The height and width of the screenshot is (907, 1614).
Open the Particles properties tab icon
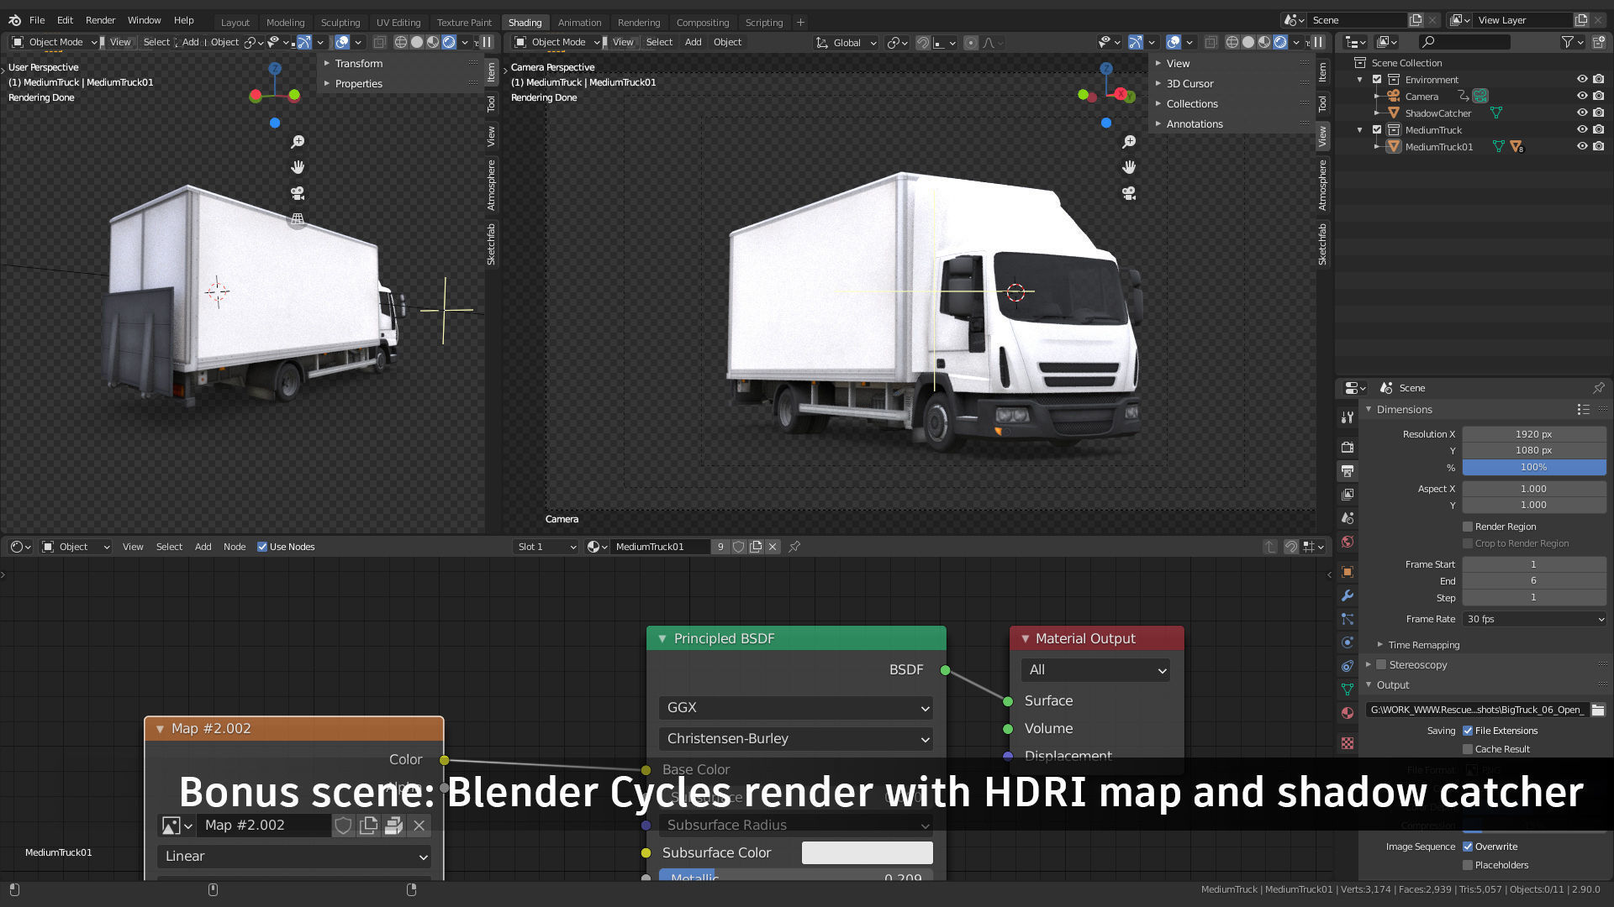click(1348, 619)
